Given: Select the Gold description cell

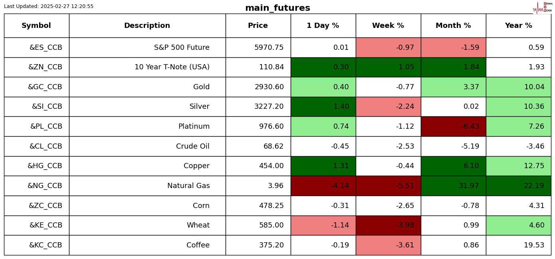Looking at the screenshot, I should (x=201, y=87).
